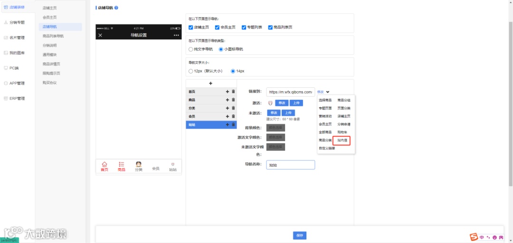Click 修改 button in the 激活 row

point(281,103)
